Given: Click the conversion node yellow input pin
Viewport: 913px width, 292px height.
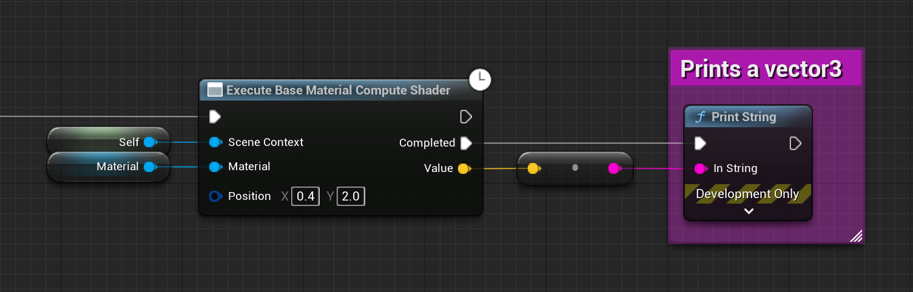Looking at the screenshot, I should tap(534, 168).
